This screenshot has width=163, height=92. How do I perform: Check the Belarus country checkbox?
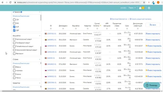point(14,67)
